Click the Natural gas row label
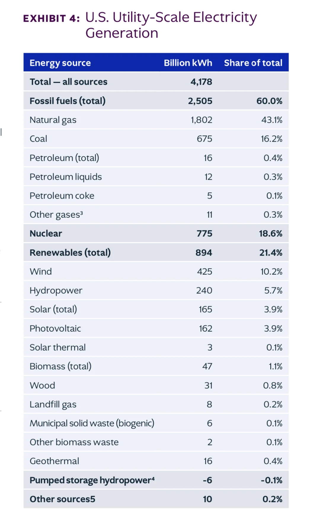This screenshot has width=320, height=514. point(53,120)
